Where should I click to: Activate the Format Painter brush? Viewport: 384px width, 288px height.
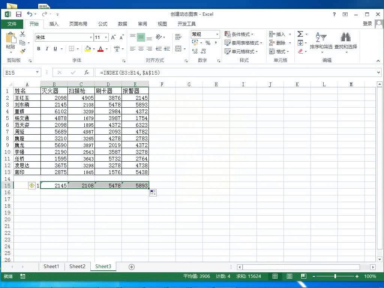pos(22,51)
